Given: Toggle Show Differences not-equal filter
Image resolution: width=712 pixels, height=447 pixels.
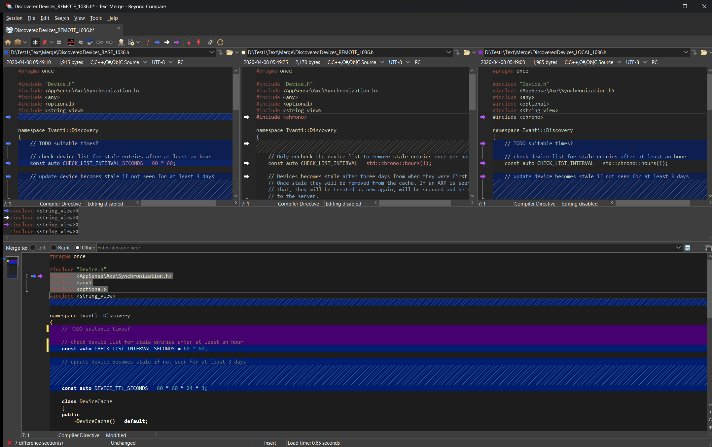Looking at the screenshot, I should (45, 42).
